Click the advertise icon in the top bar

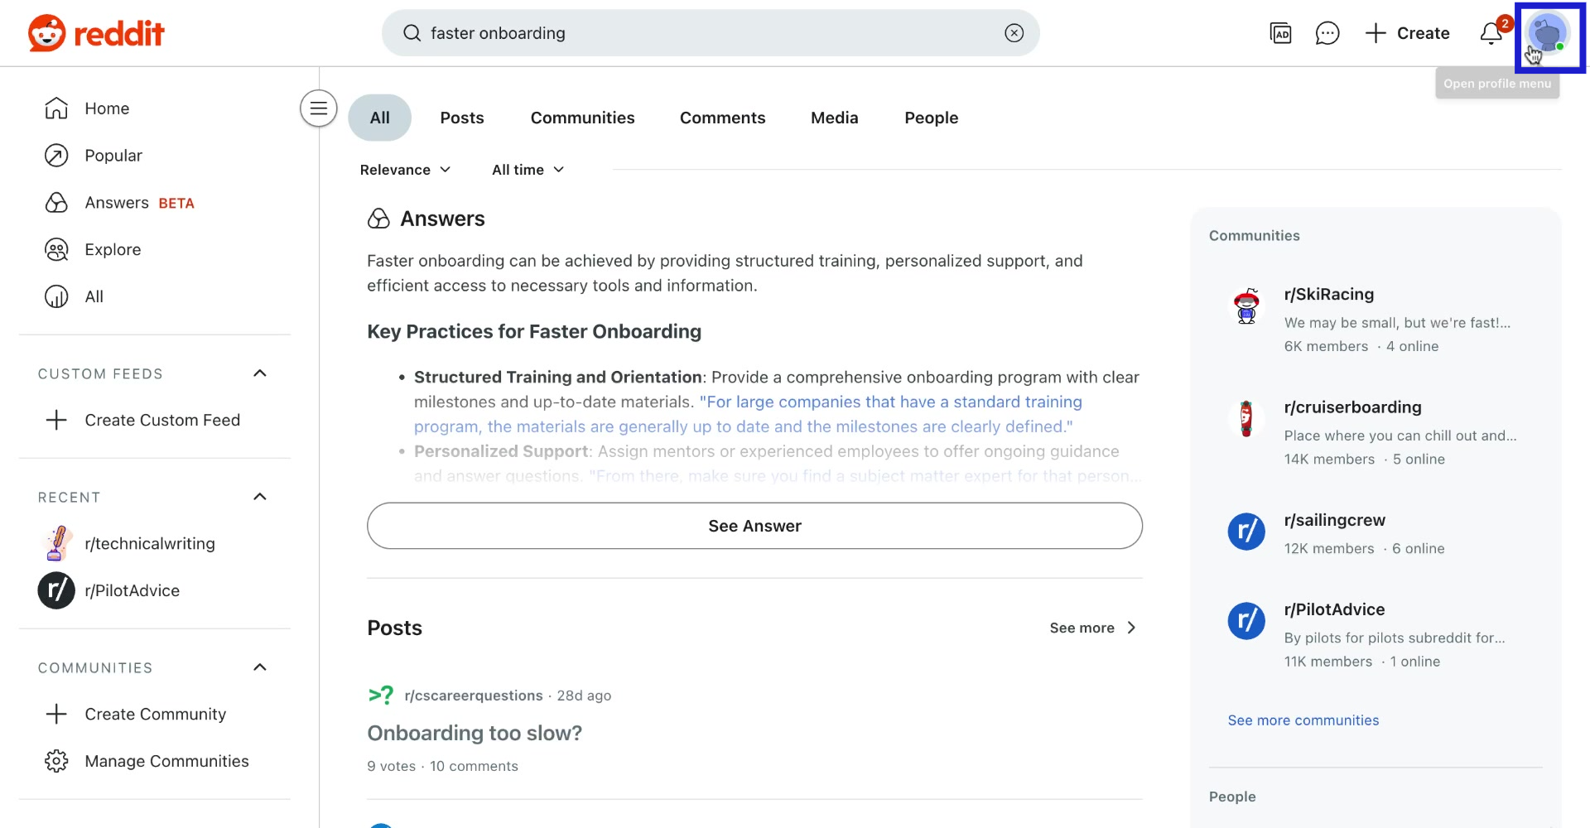click(1280, 33)
